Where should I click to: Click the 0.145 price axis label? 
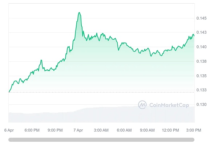click(x=202, y=18)
